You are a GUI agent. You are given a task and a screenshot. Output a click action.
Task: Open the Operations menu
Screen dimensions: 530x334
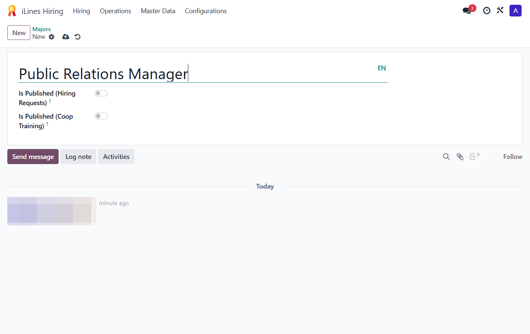pyautogui.click(x=115, y=11)
